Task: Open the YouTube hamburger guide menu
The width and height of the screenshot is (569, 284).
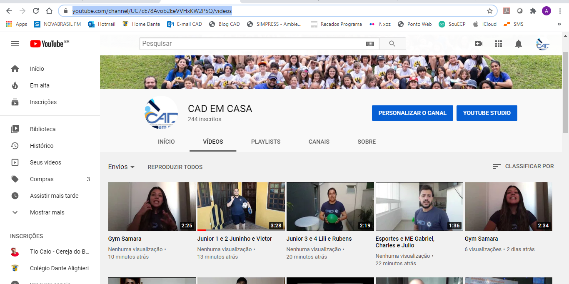Action: [x=15, y=44]
